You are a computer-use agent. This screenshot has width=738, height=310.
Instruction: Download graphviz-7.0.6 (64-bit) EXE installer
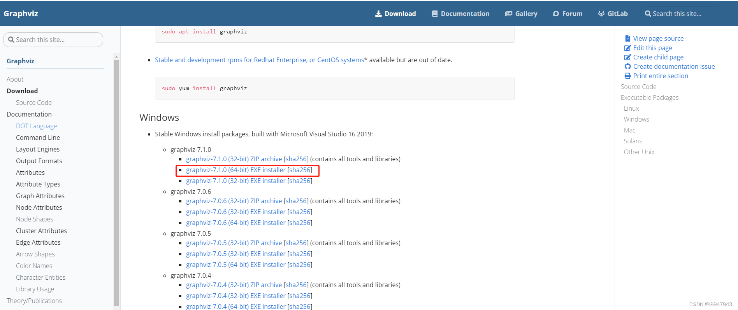click(x=236, y=223)
